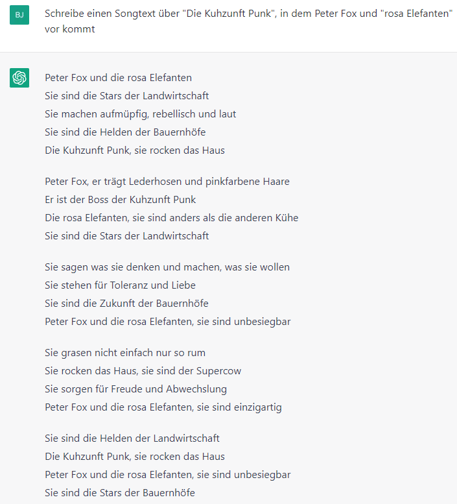Click the final line 'Sie sind die Stars der Bauernhöfe'
Screen dimensions: 457x504
pyautogui.click(x=119, y=493)
